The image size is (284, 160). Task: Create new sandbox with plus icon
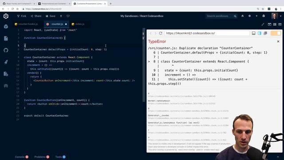(x=256, y=16)
